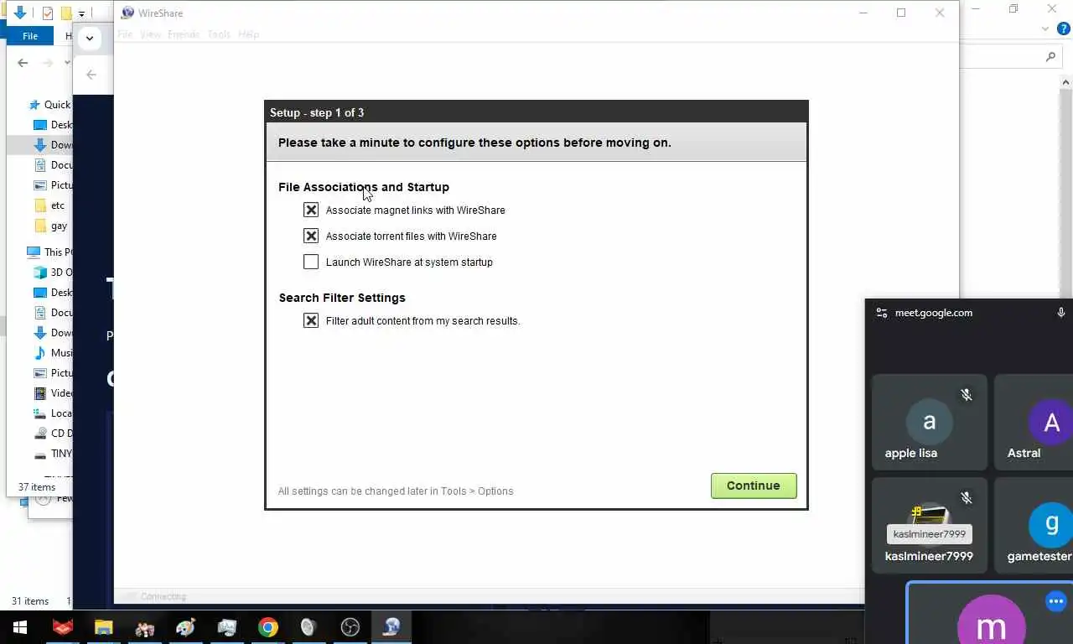
Task: Enable Launch WireShare at system startup
Action: pos(311,262)
